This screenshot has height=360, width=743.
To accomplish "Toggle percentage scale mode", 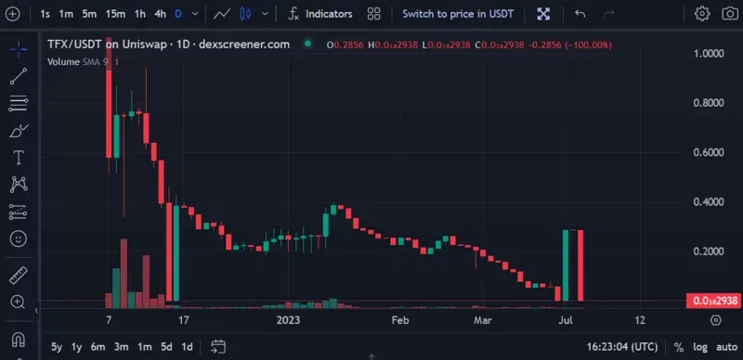I will click(x=679, y=347).
